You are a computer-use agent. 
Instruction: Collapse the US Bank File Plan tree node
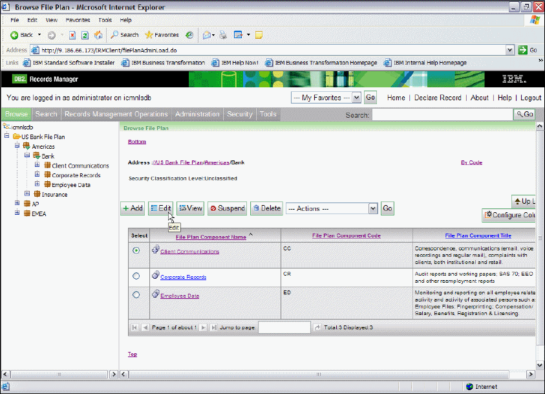coord(6,136)
